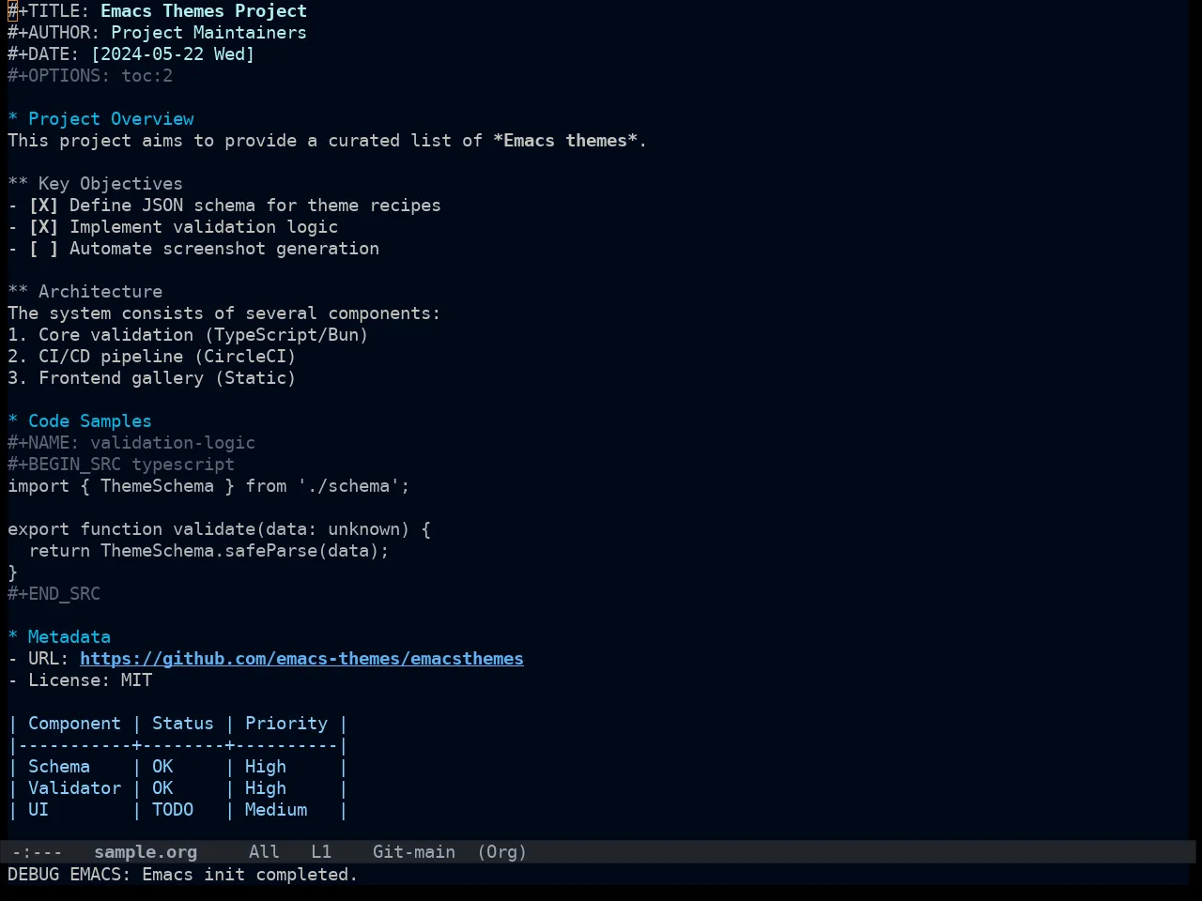Click the #+TITLE: keyword
This screenshot has width=1202, height=901.
pyautogui.click(x=49, y=11)
